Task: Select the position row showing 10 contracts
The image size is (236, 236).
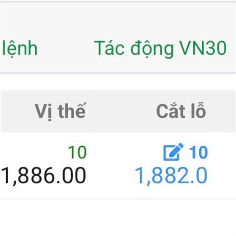Action: point(118,166)
